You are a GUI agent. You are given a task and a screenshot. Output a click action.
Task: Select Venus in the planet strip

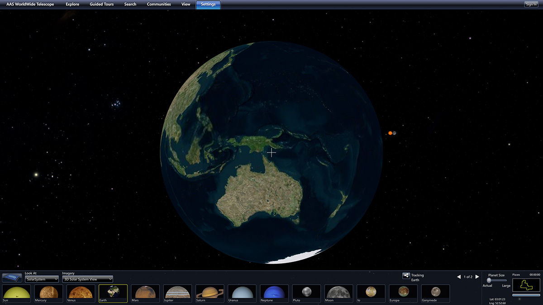point(80,293)
